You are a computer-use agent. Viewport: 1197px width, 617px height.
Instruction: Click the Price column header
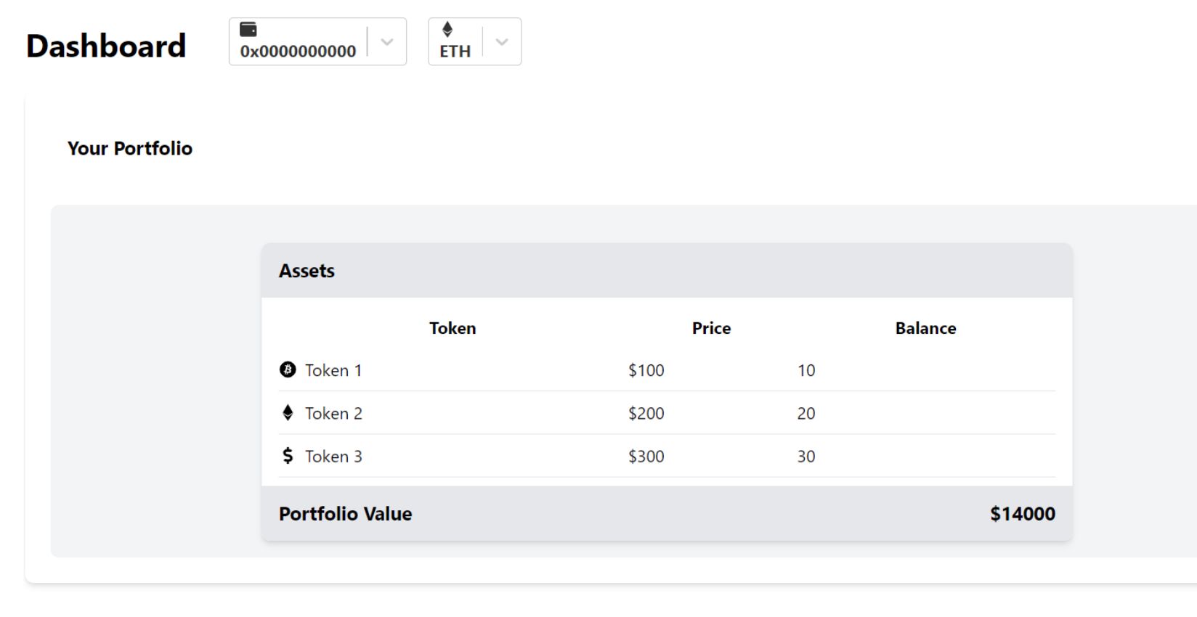[711, 328]
